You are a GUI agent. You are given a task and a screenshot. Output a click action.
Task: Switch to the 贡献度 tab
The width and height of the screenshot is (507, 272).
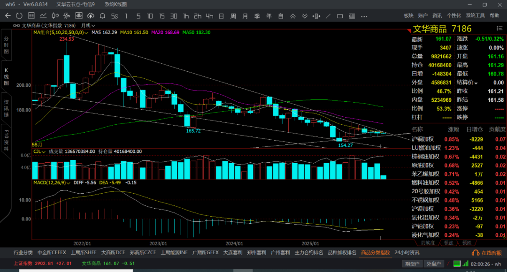pos(428,243)
